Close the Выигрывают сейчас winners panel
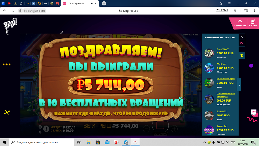 tap(242, 37)
